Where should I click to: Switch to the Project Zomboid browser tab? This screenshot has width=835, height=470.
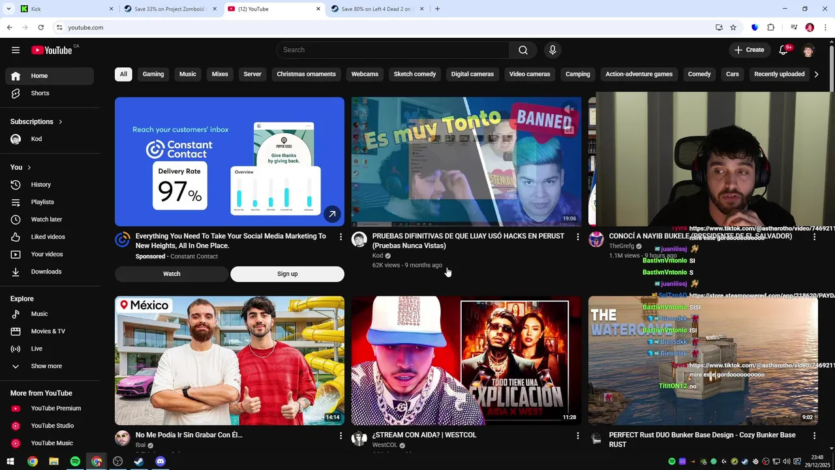(x=170, y=9)
